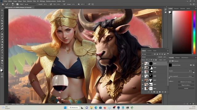The width and height of the screenshot is (197, 110).
Task: Add a layer style with fx icon
Action: click(x=151, y=92)
